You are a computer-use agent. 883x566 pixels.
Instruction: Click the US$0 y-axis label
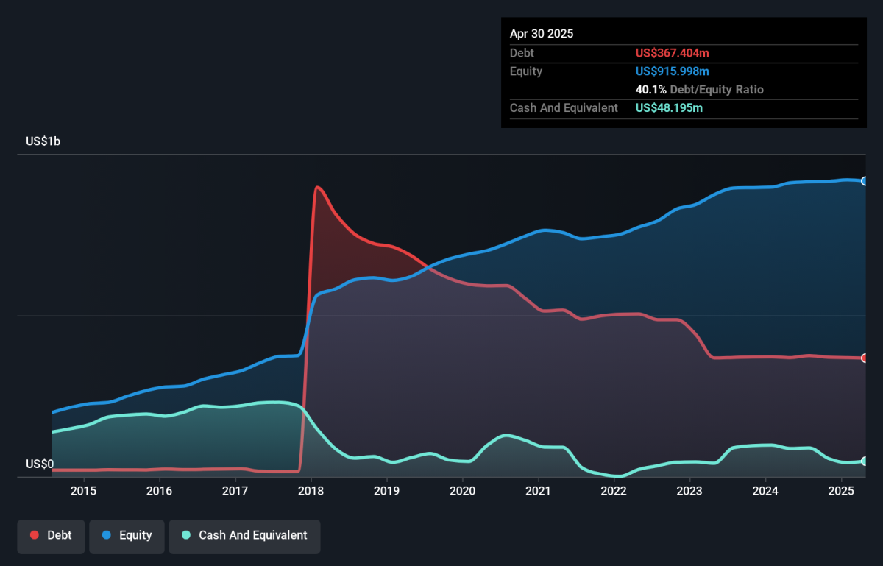pyautogui.click(x=40, y=464)
